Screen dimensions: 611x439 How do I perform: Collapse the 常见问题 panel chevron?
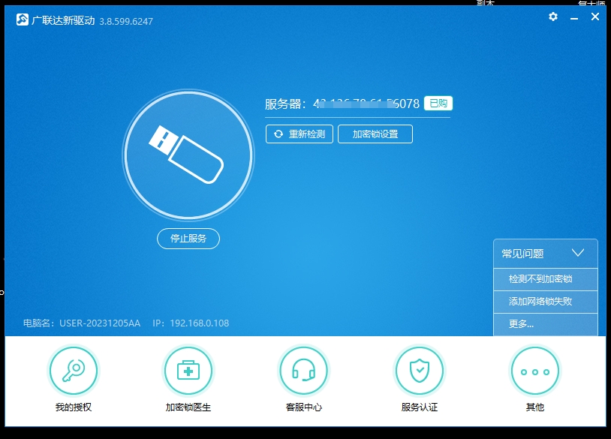(x=578, y=253)
